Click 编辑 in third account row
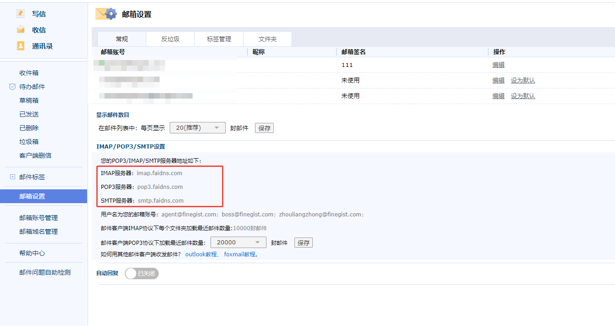 (x=499, y=96)
